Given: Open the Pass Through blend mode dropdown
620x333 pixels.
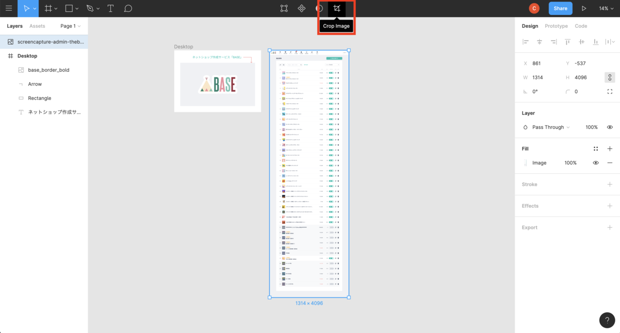Looking at the screenshot, I should pos(551,127).
